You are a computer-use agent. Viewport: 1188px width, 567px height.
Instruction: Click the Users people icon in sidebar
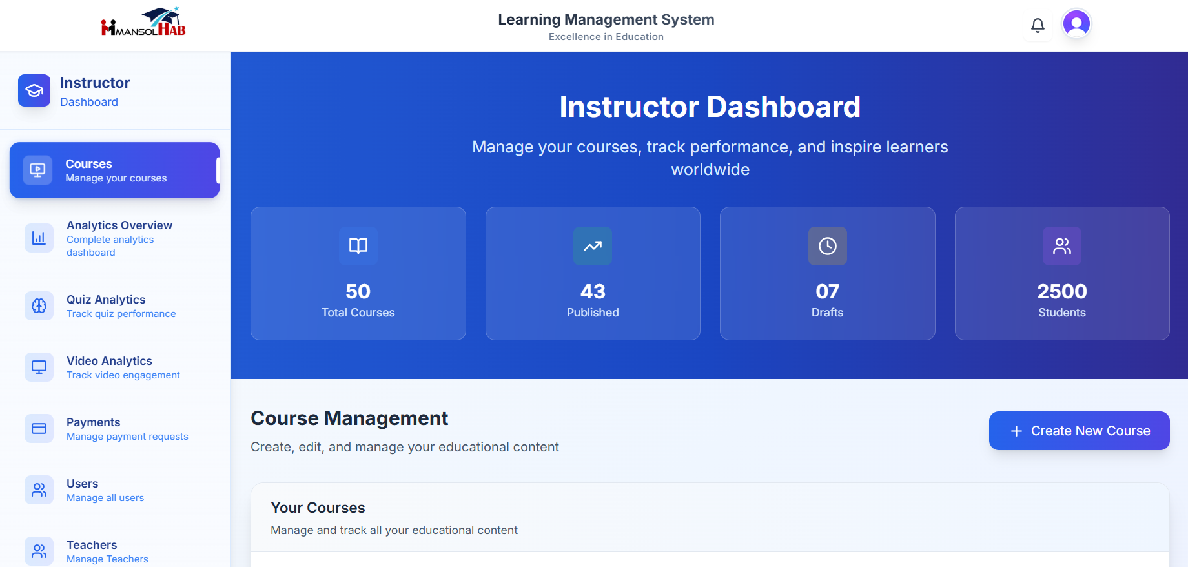coord(39,490)
